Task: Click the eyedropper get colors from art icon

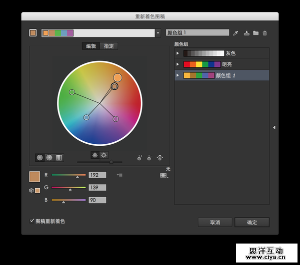Action: (236, 33)
